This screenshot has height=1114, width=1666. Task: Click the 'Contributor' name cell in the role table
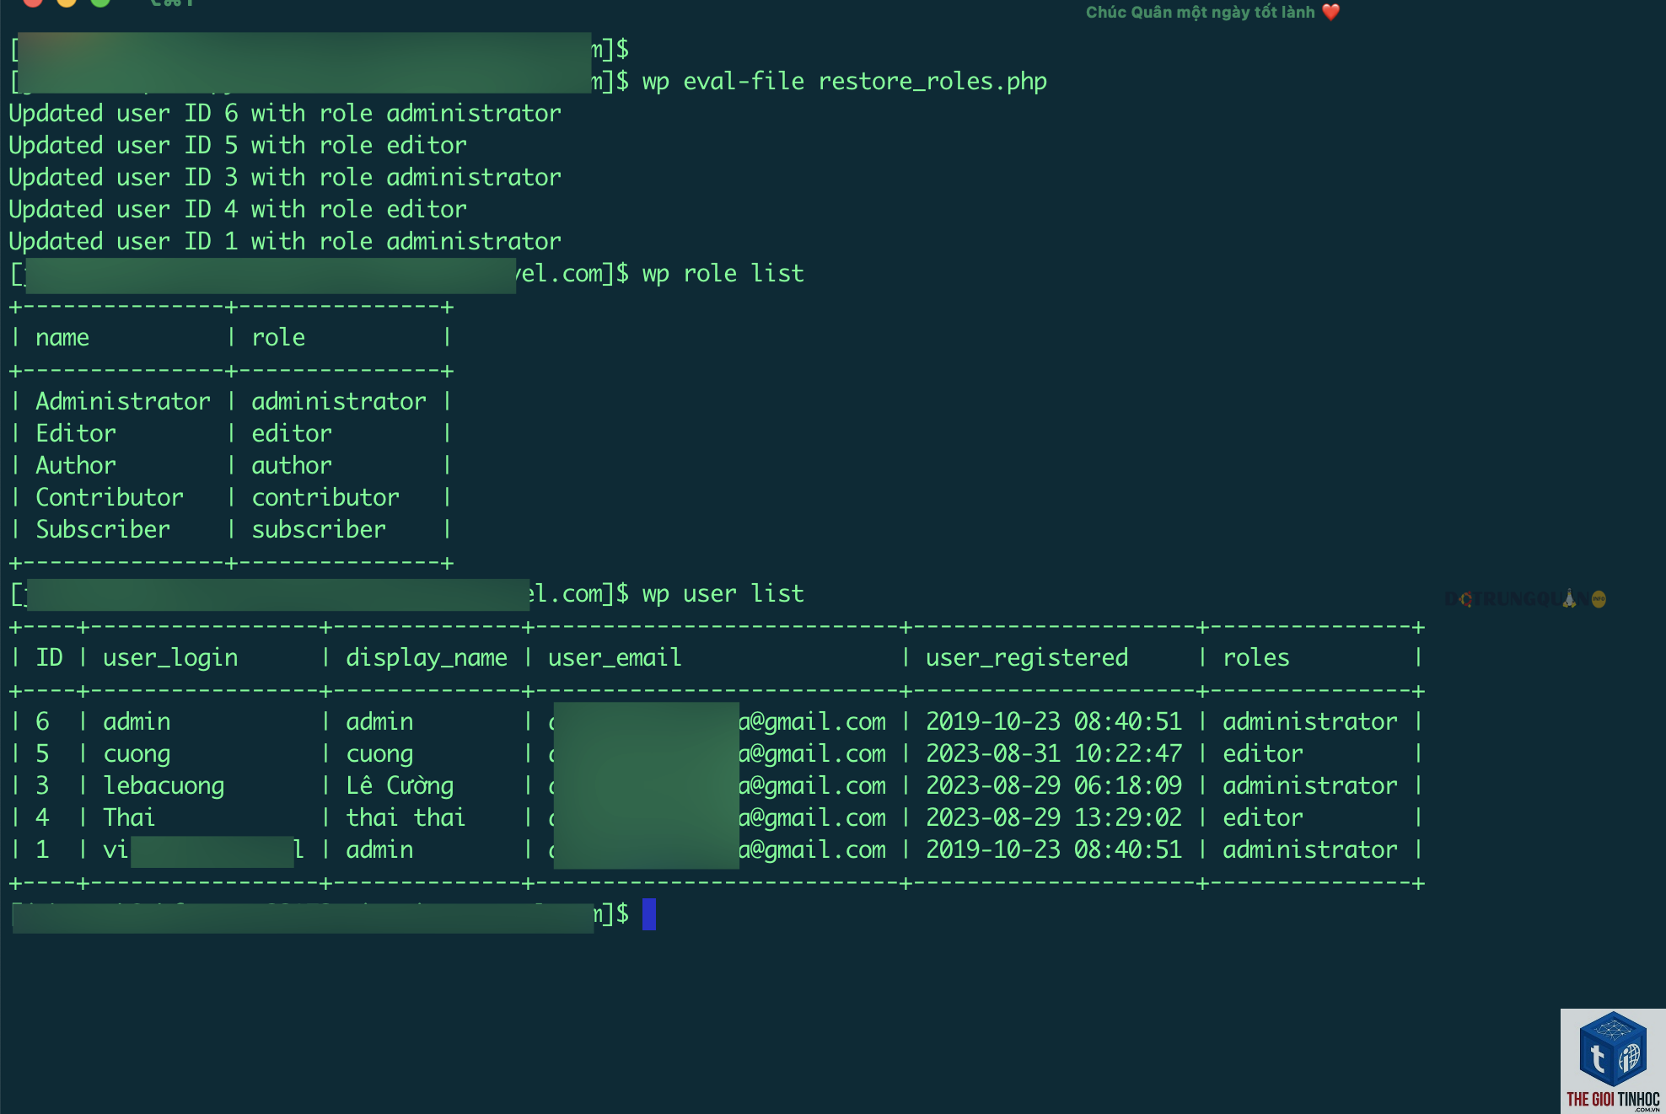pos(110,497)
